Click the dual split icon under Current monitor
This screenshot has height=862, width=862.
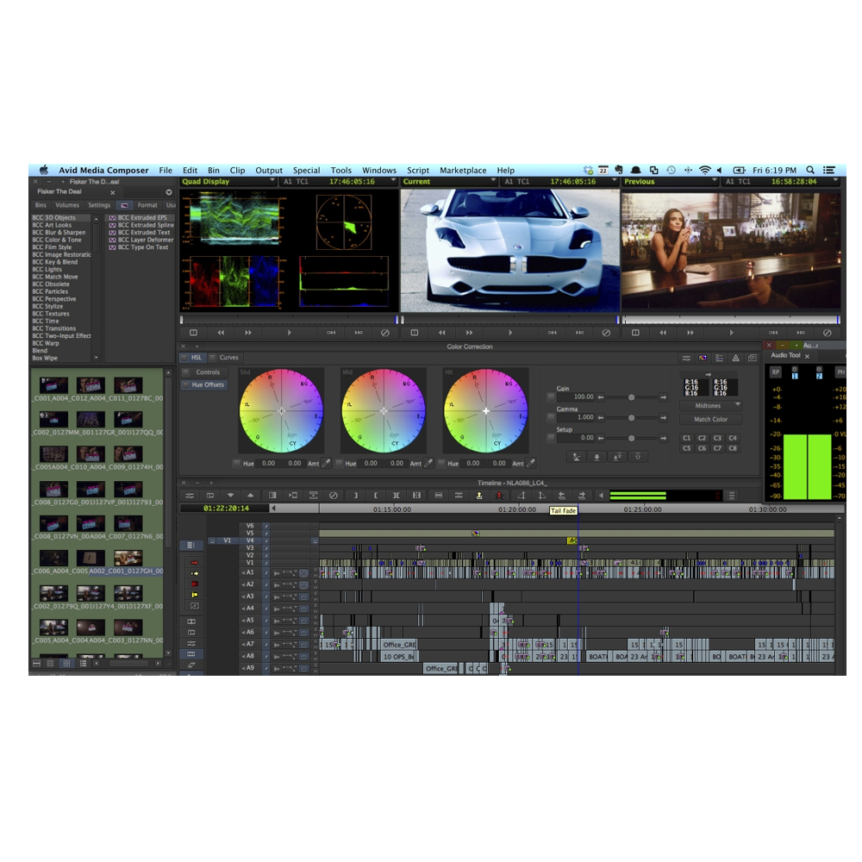coord(415,333)
